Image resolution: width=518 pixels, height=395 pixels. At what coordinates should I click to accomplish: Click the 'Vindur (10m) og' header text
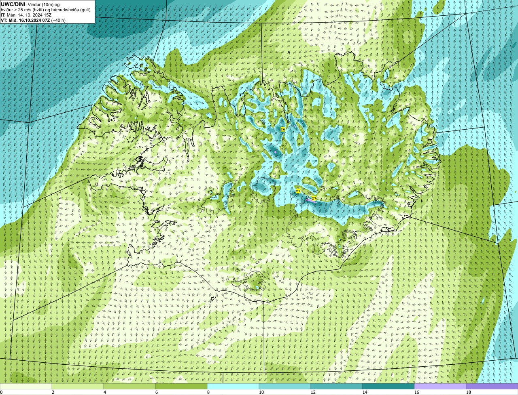(x=43, y=4)
